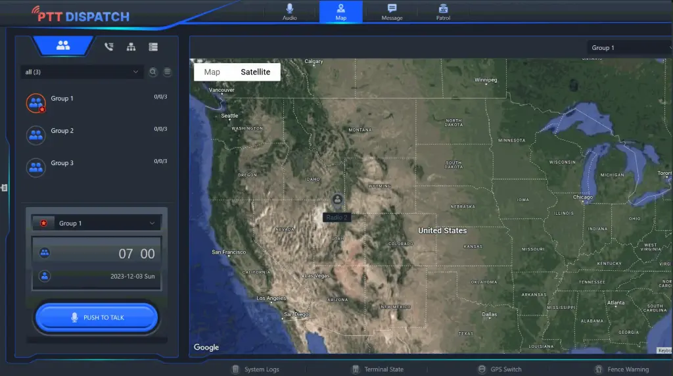This screenshot has height=376, width=673.
Task: Toggle Terminal State in the bottom bar
Action: 356,369
